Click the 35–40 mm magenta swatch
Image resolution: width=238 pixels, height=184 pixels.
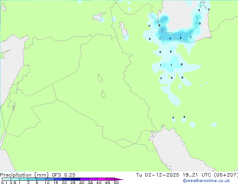point(93,179)
